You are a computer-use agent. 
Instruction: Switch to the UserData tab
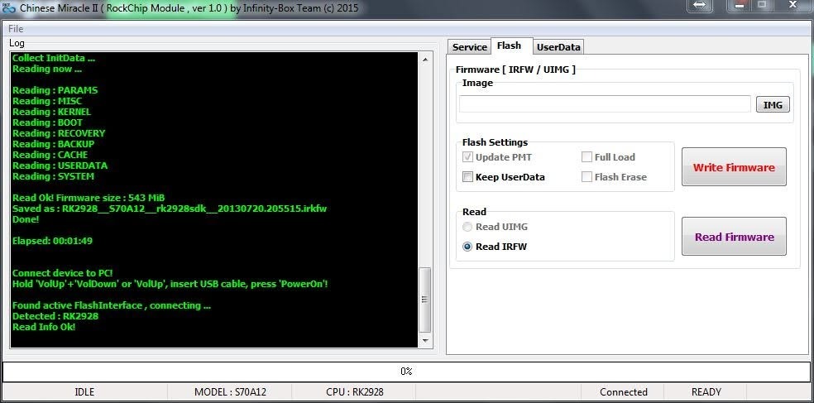click(558, 47)
